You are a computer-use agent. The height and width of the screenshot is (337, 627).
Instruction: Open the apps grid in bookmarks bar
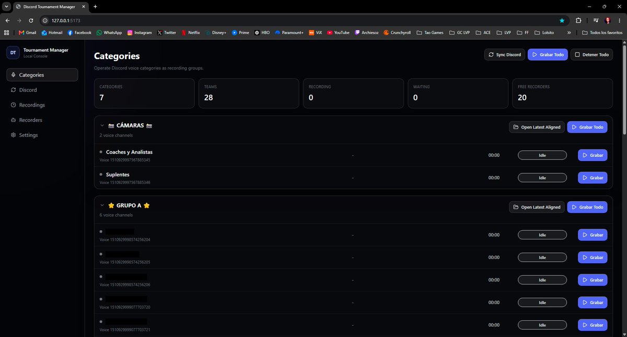point(6,32)
